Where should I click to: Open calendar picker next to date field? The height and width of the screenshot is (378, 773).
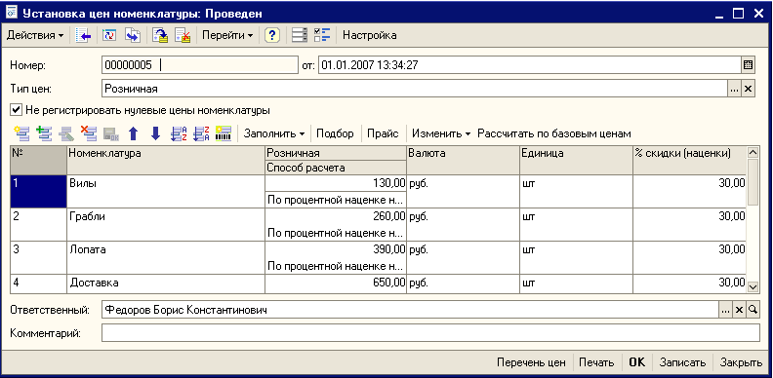748,64
